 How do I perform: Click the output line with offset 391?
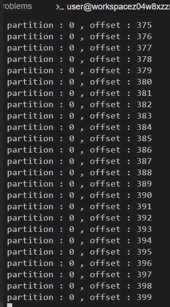pyautogui.click(x=80, y=206)
